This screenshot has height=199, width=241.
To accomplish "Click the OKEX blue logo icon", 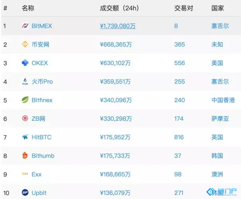I will click(x=25, y=63).
